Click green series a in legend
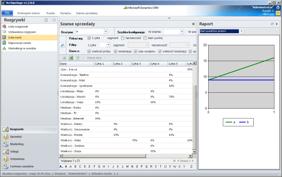282x177 pixels. click(x=230, y=122)
